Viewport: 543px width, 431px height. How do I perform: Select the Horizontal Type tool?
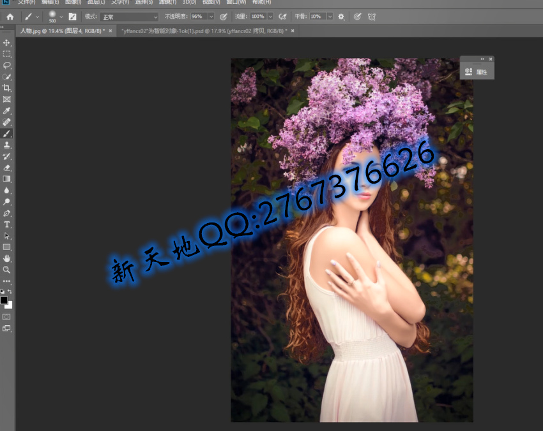pos(7,224)
